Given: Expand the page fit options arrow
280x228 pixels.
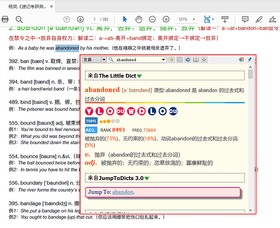Looking at the screenshot, I should point(213,20).
